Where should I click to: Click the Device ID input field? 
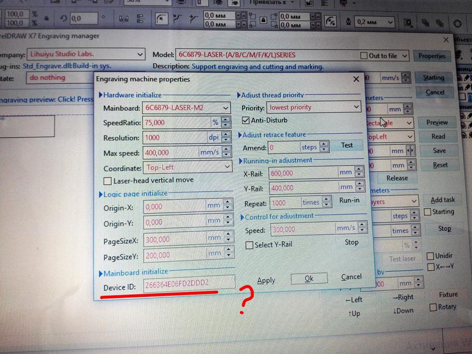pyautogui.click(x=189, y=284)
